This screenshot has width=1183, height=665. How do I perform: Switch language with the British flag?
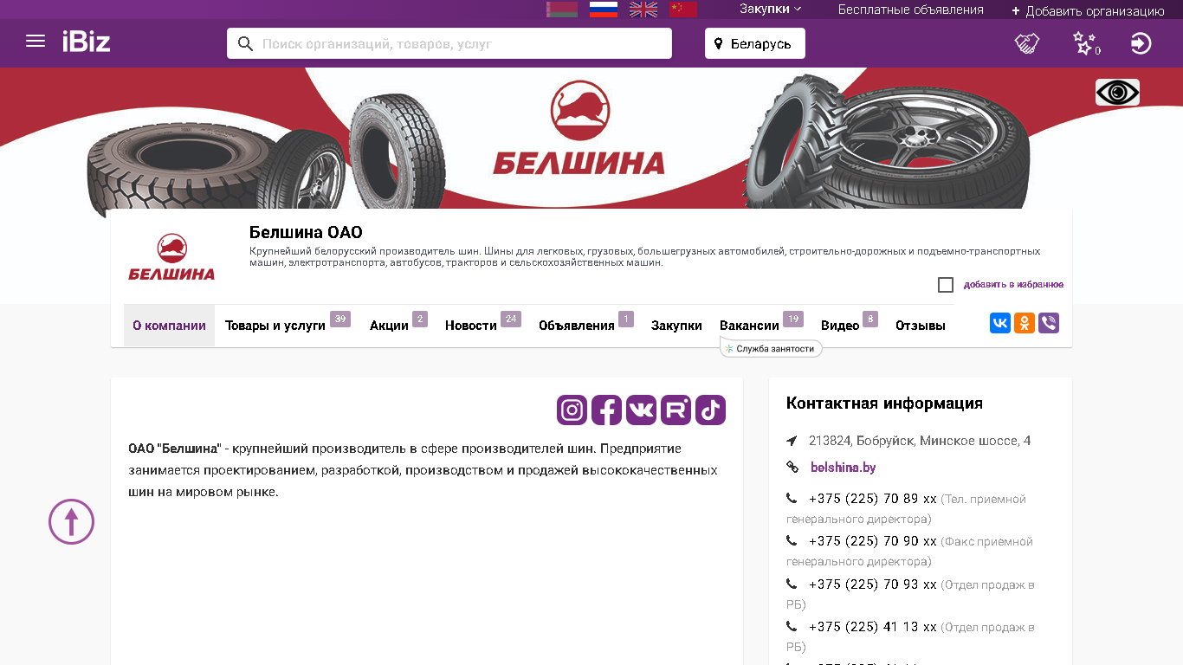click(x=643, y=10)
